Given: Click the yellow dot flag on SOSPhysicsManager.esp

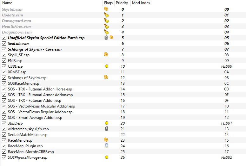Looking at the screenshot, I should pyautogui.click(x=107, y=157).
